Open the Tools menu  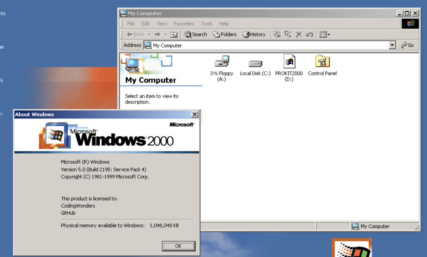207,24
